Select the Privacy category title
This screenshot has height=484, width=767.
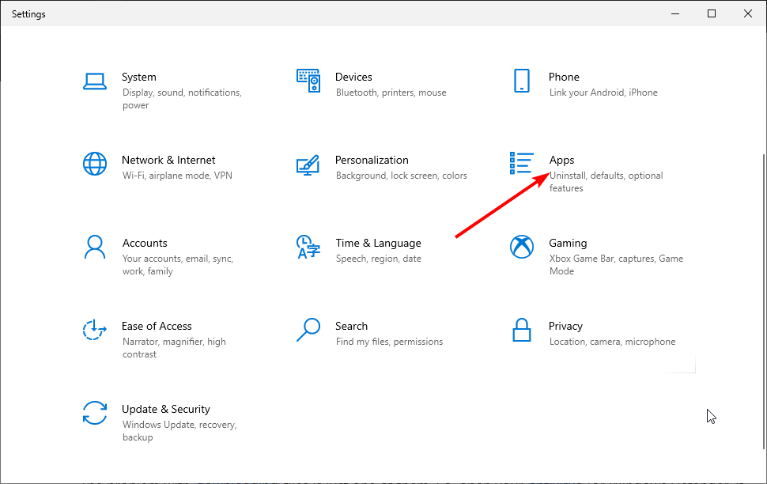click(x=565, y=327)
